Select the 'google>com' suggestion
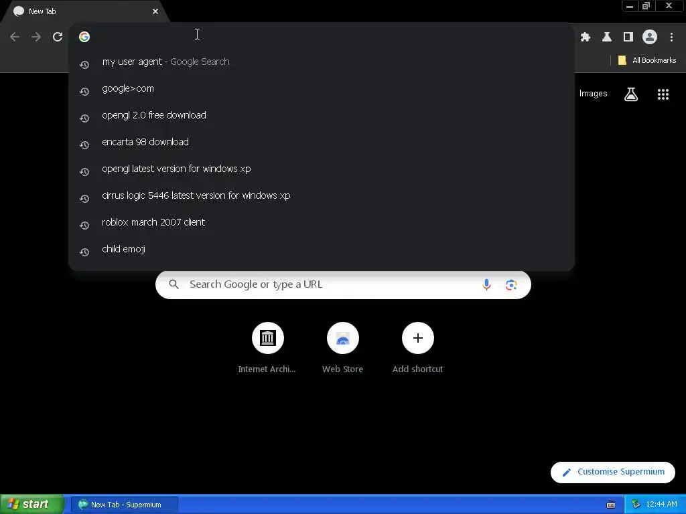The width and height of the screenshot is (686, 514). (x=322, y=89)
